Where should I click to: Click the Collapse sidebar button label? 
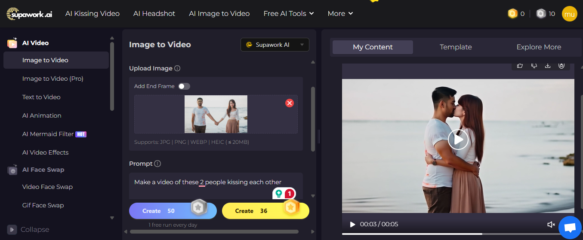click(35, 230)
